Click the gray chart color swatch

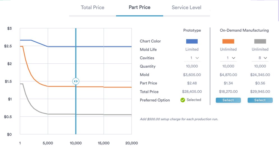[260, 41]
